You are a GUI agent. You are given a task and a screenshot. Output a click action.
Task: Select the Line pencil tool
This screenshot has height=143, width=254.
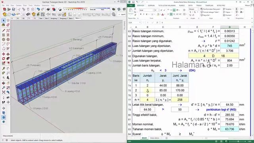pyautogui.click(x=4, y=30)
